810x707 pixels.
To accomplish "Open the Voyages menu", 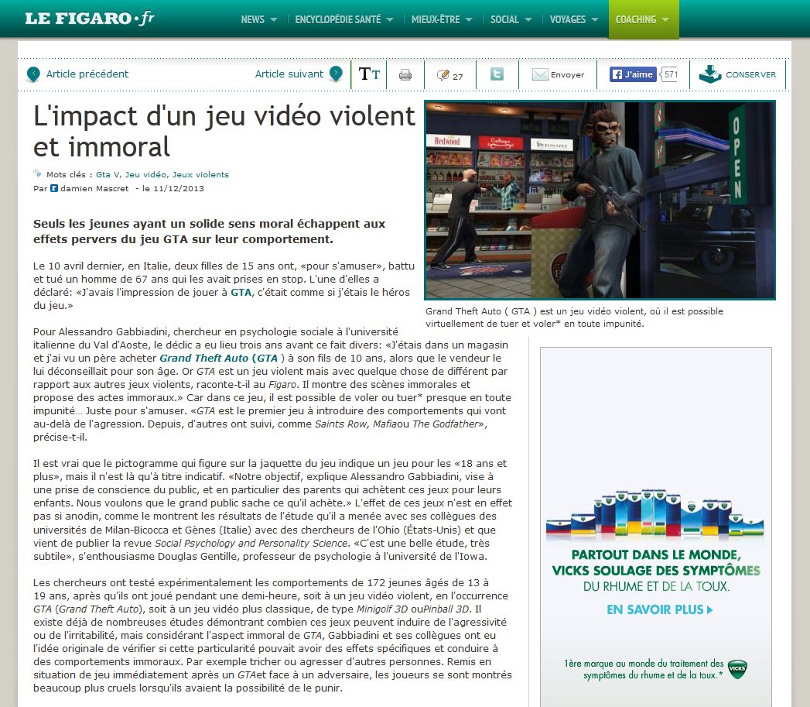I will (x=567, y=19).
